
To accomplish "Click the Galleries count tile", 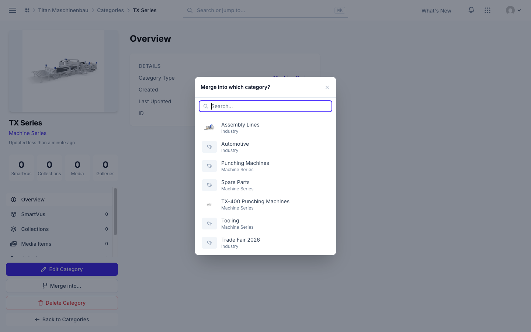I will (105, 168).
